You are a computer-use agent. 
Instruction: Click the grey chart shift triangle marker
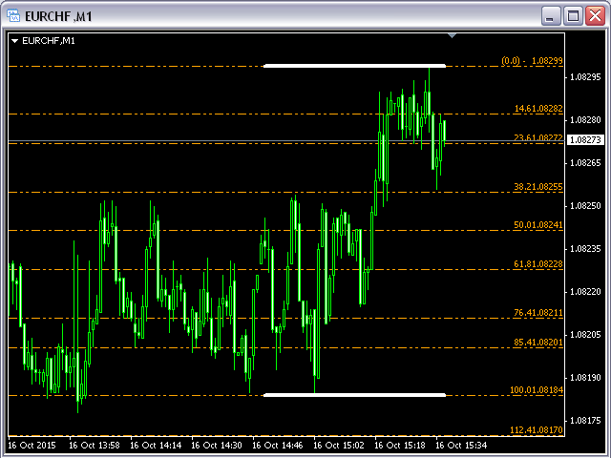(453, 37)
